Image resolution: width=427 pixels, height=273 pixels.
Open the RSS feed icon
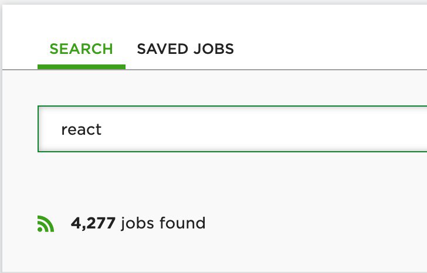point(46,224)
